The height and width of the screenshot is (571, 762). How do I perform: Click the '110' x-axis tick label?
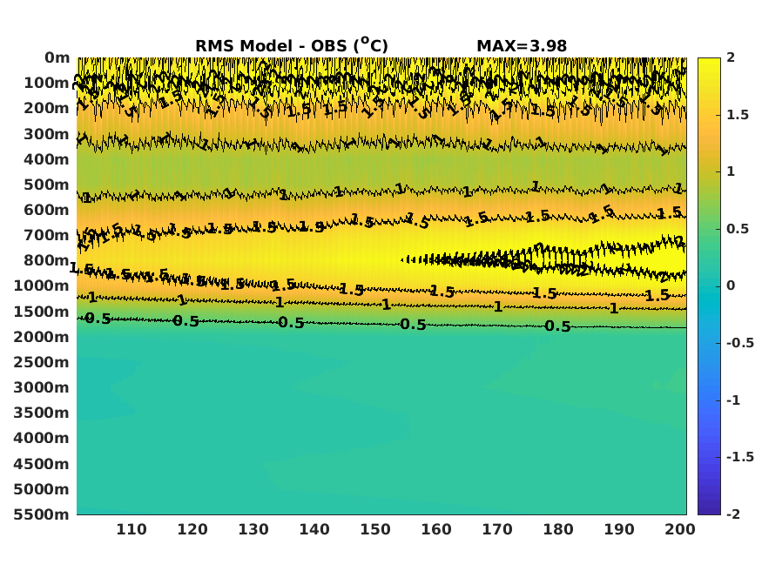point(131,529)
